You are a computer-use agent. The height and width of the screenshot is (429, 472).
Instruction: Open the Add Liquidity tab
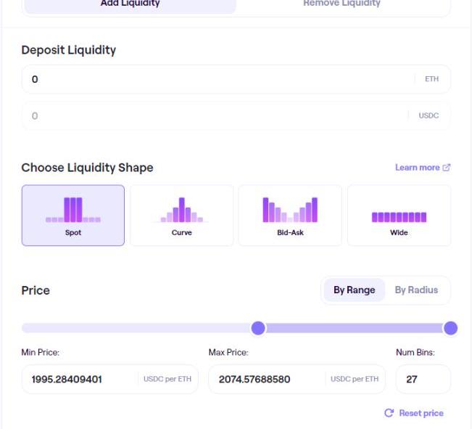[x=131, y=4]
